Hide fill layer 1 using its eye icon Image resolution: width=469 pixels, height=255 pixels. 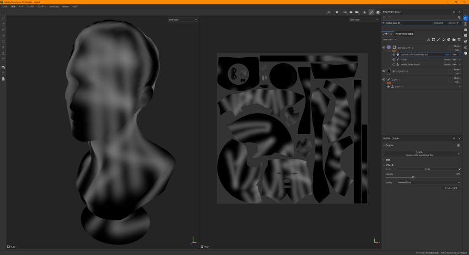[x=384, y=71]
